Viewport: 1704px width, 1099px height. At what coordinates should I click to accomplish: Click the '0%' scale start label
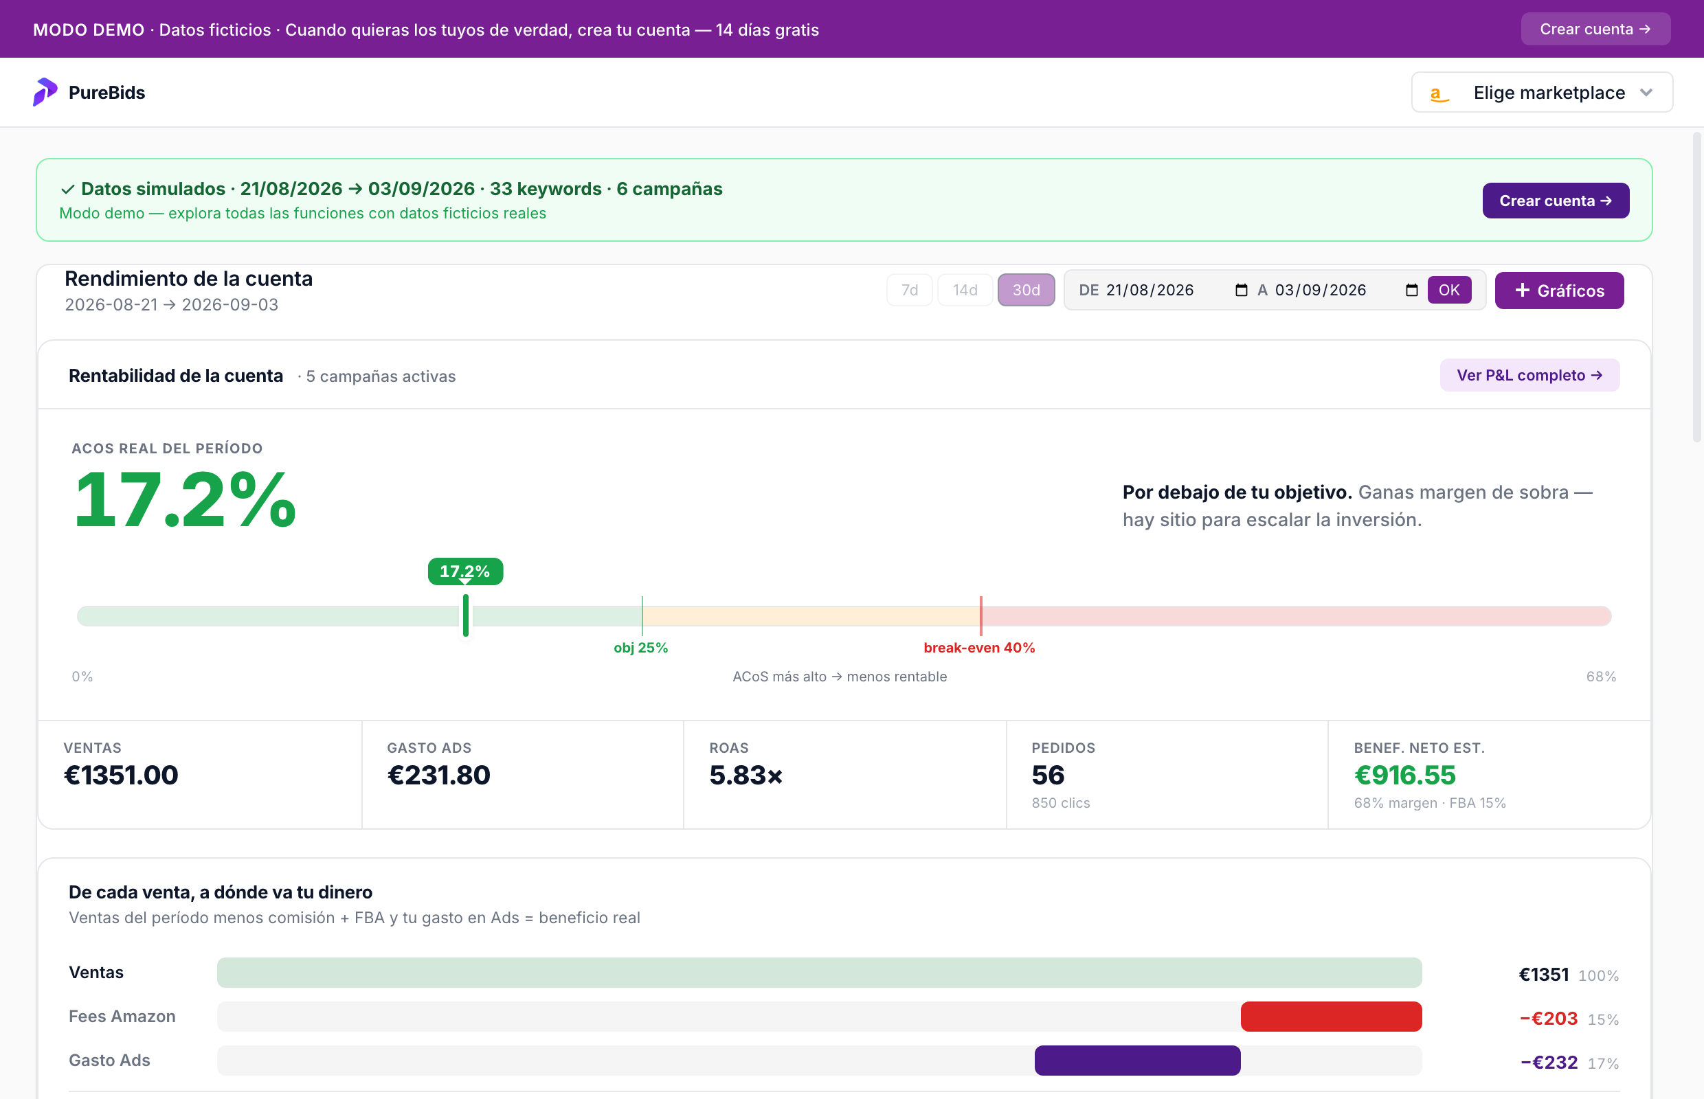[82, 677]
